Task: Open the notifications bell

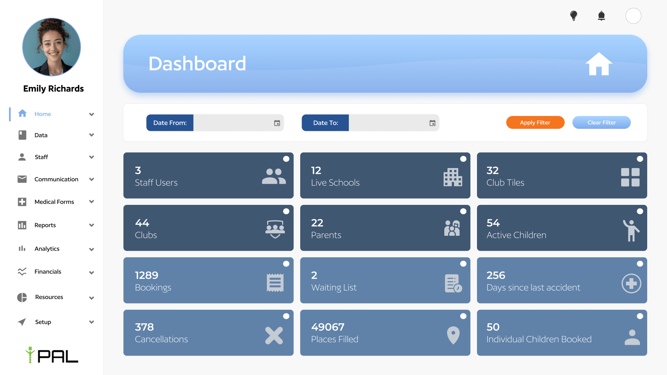Action: coord(602,16)
